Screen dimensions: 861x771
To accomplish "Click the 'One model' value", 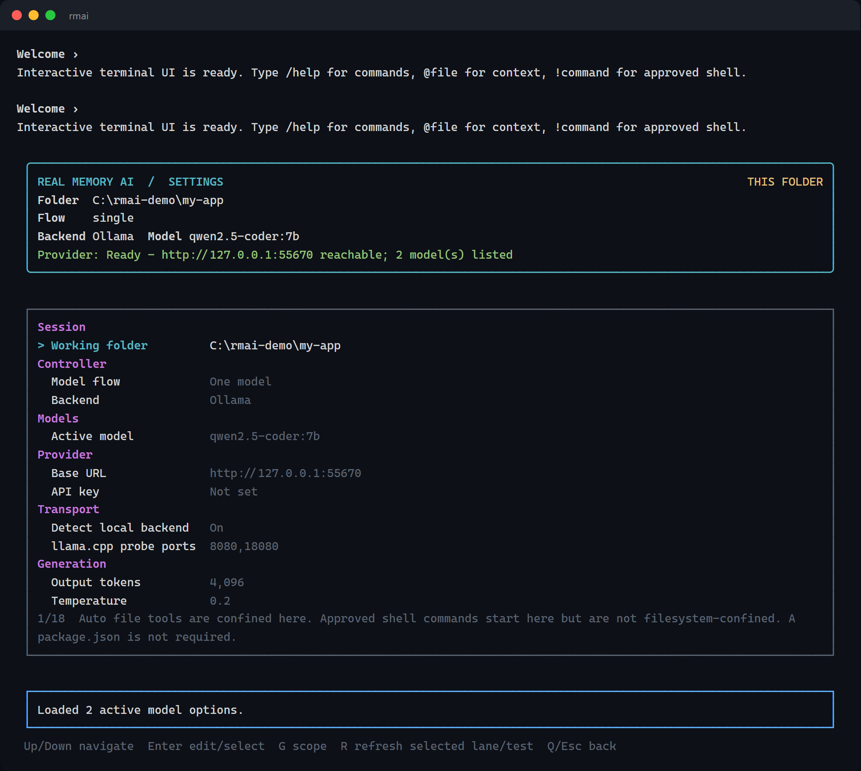I will coord(241,382).
